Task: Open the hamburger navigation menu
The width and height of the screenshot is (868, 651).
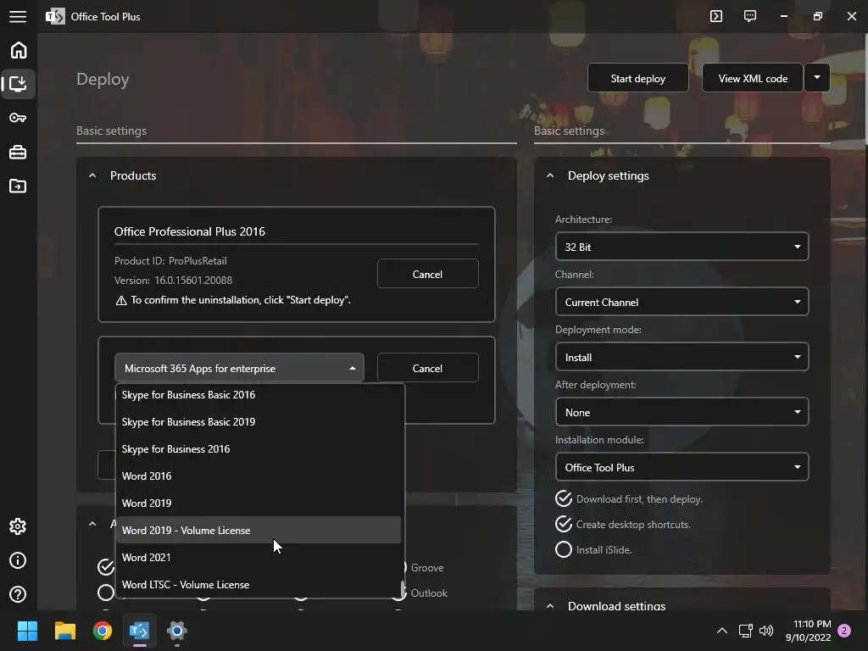Action: (x=18, y=17)
